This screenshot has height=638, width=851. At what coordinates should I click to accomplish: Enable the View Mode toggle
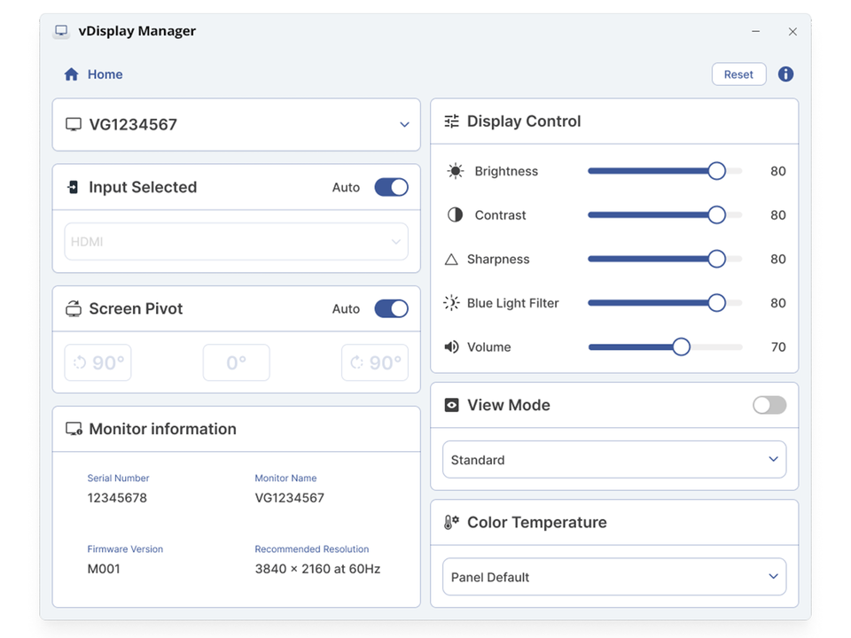click(769, 405)
